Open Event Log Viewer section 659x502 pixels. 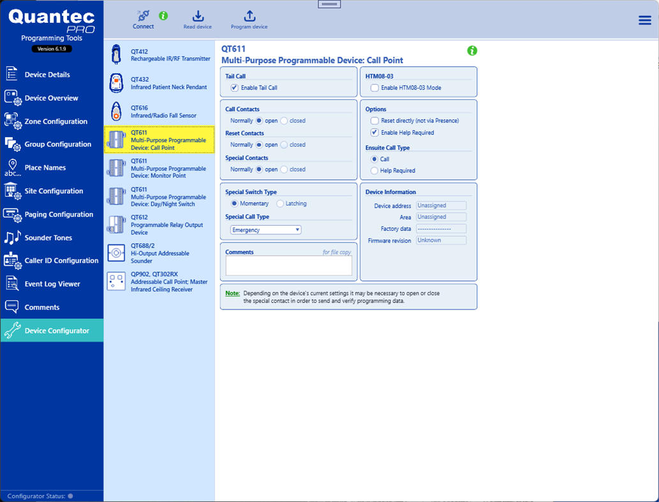[52, 284]
